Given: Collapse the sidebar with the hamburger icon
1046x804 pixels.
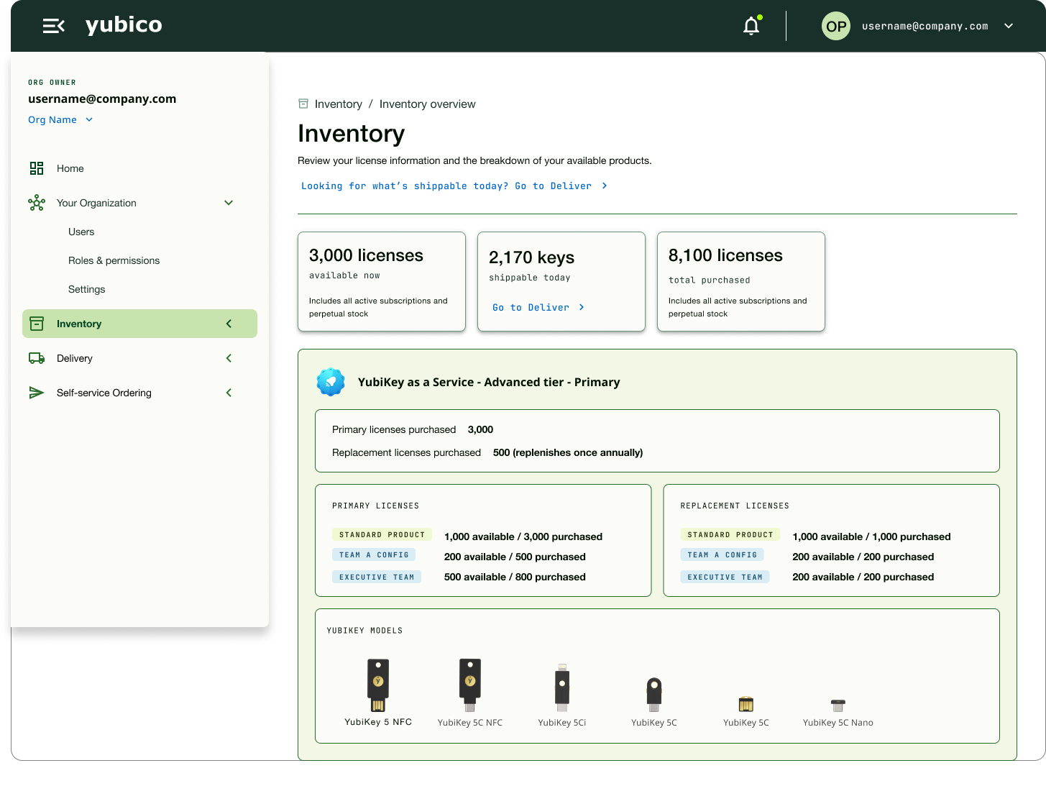Looking at the screenshot, I should pyautogui.click(x=54, y=26).
